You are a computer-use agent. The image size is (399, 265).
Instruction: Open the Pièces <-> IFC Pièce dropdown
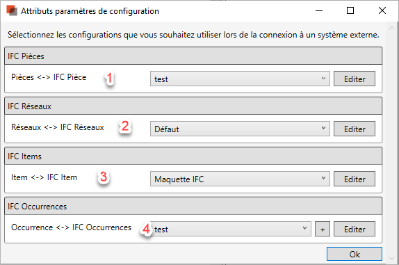(240, 79)
